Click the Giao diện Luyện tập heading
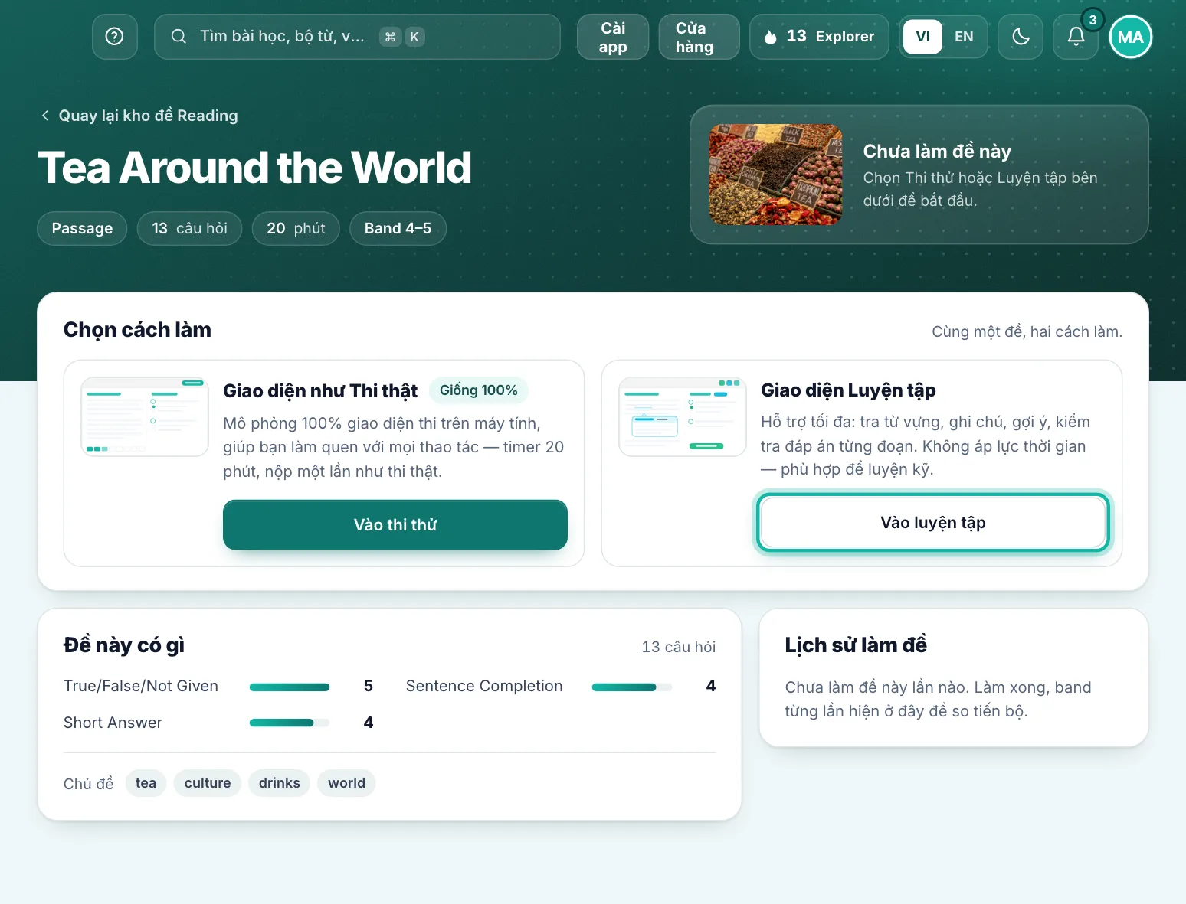This screenshot has height=904, width=1186. (x=848, y=390)
